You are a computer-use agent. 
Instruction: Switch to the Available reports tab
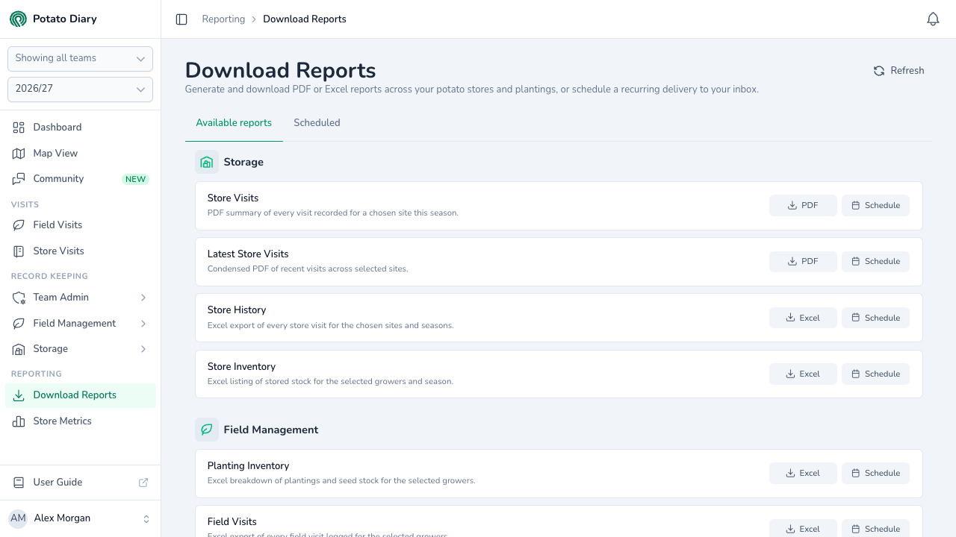[x=234, y=123]
